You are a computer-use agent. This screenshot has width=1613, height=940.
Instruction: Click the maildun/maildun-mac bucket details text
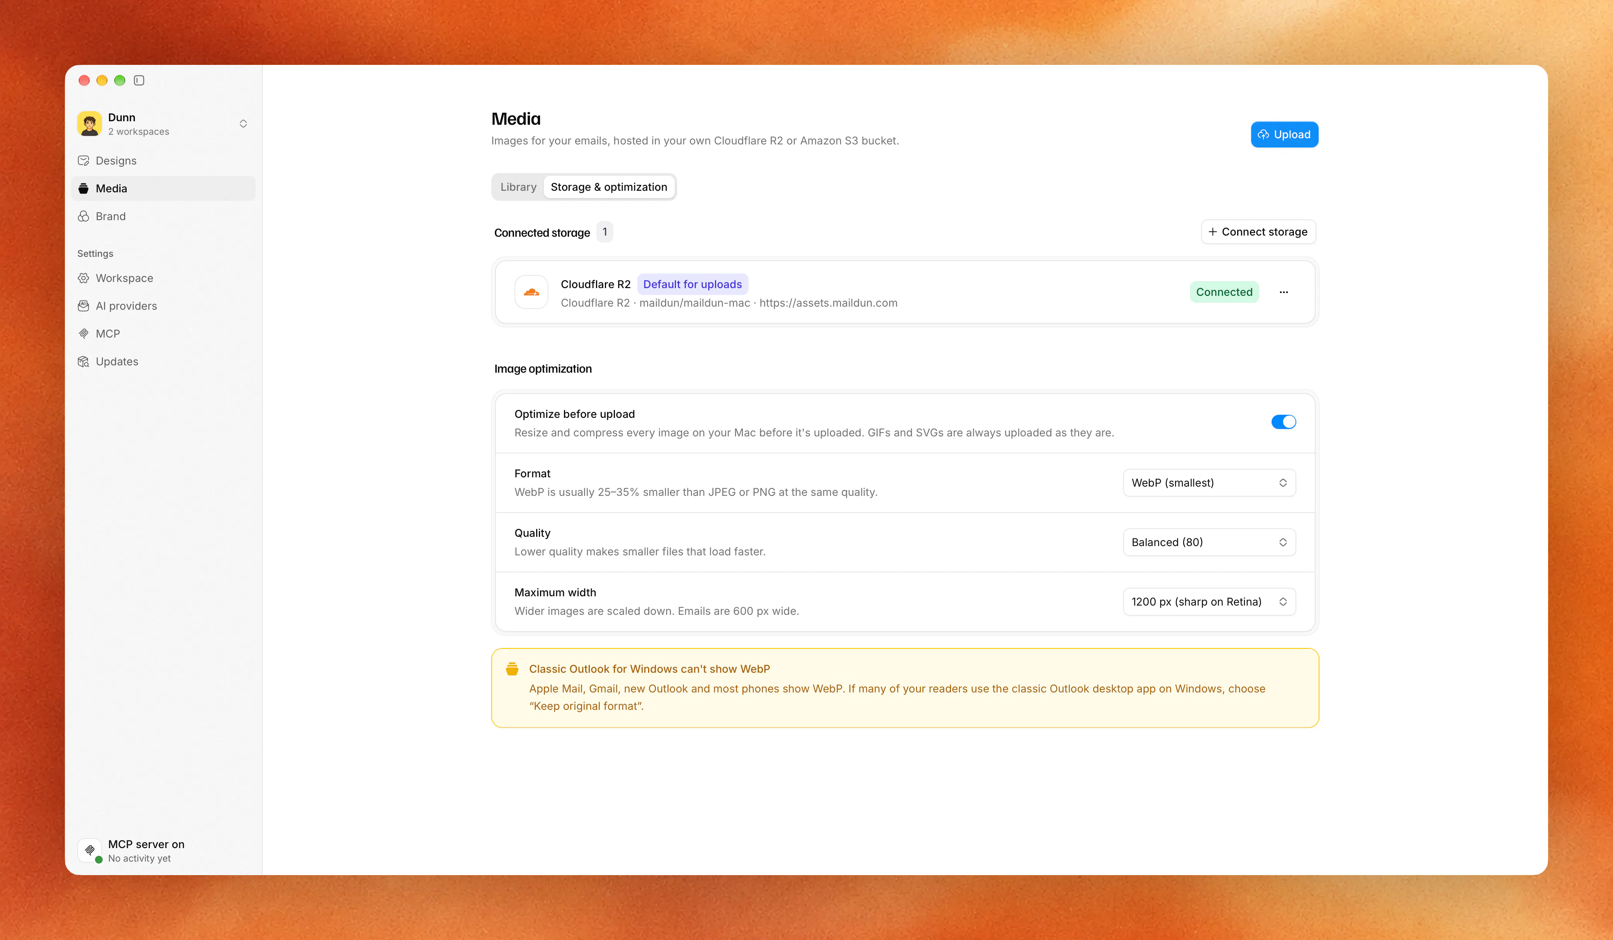pos(694,303)
